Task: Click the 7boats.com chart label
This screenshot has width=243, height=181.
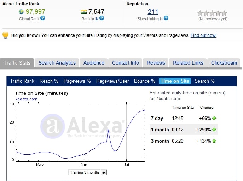Action: (x=26, y=99)
